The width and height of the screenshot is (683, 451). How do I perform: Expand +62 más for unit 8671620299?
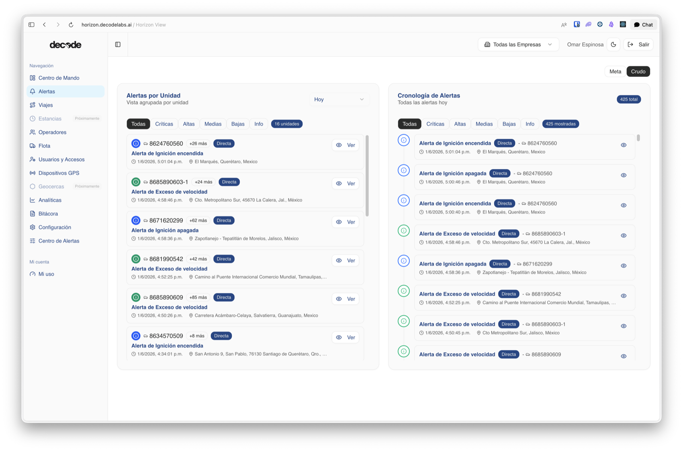[198, 221]
